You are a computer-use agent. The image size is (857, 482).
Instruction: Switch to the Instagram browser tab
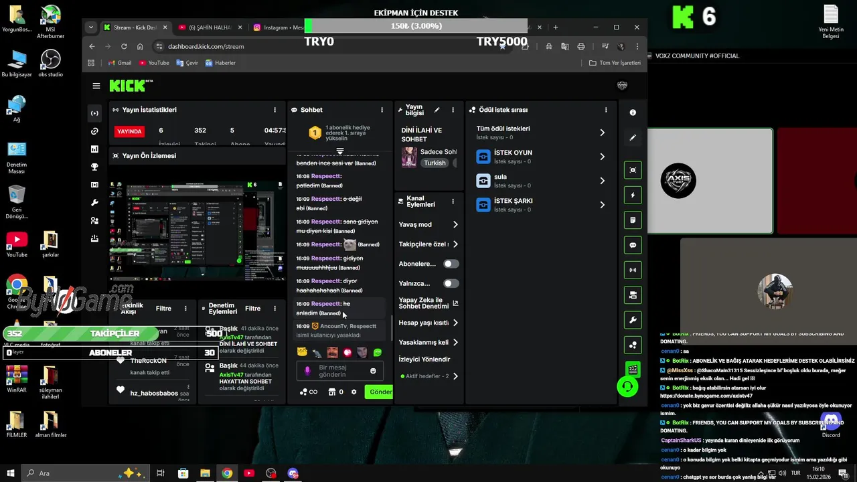point(278,27)
